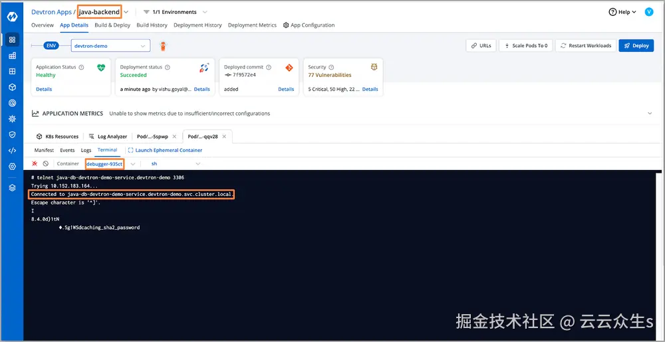Close the Pod 5spwp tab
The width and height of the screenshot is (665, 342).
(x=174, y=137)
